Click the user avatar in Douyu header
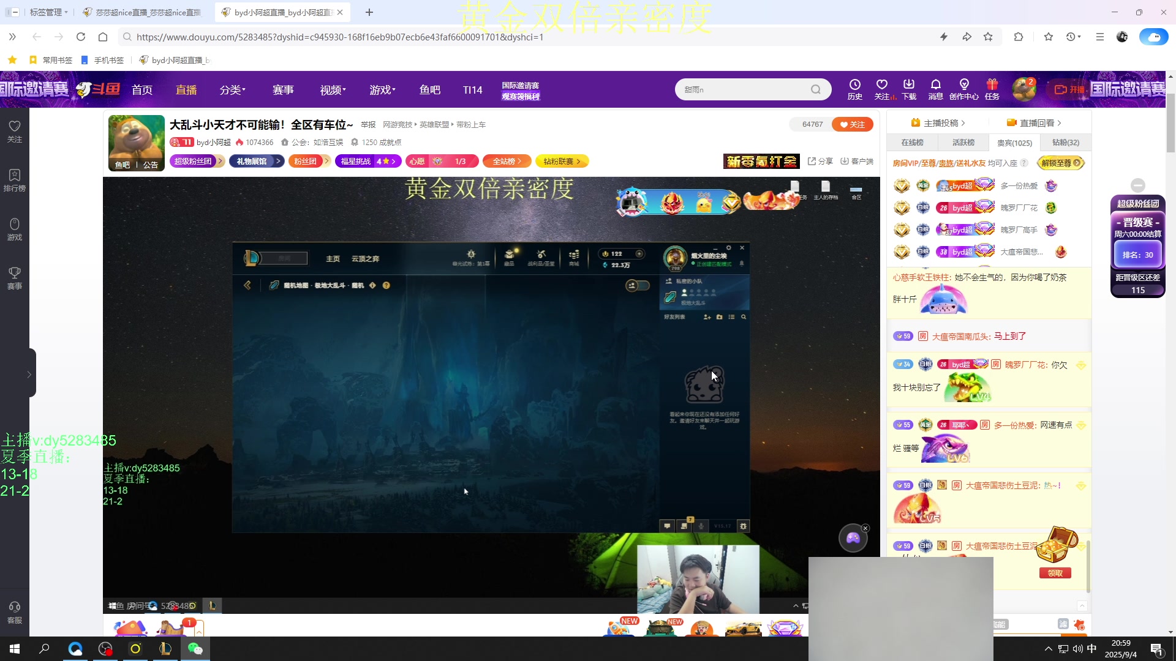The image size is (1176, 661). pyautogui.click(x=1023, y=89)
